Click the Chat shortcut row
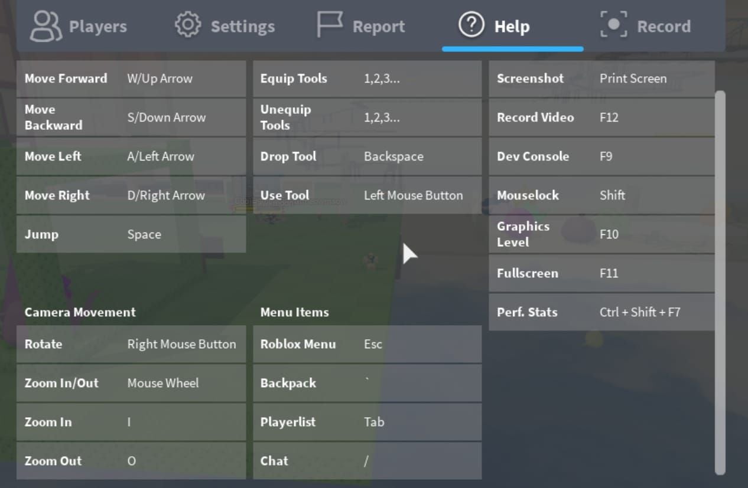This screenshot has height=488, width=748. pos(367,461)
